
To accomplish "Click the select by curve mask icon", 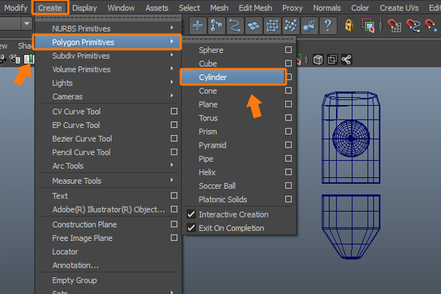I will 235,26.
